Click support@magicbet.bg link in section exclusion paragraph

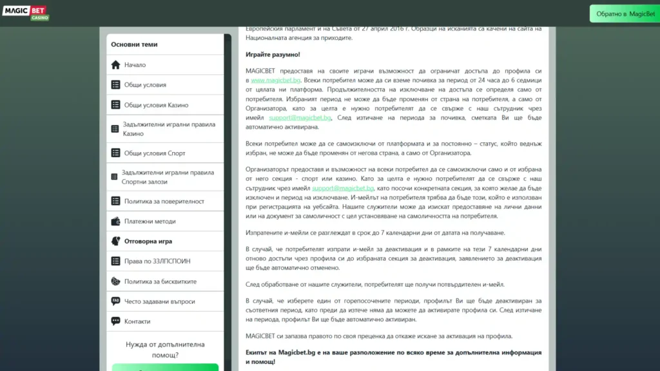343,188
